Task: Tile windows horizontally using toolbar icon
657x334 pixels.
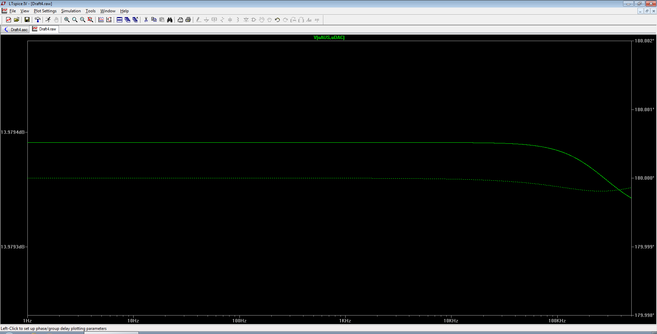Action: [120, 20]
